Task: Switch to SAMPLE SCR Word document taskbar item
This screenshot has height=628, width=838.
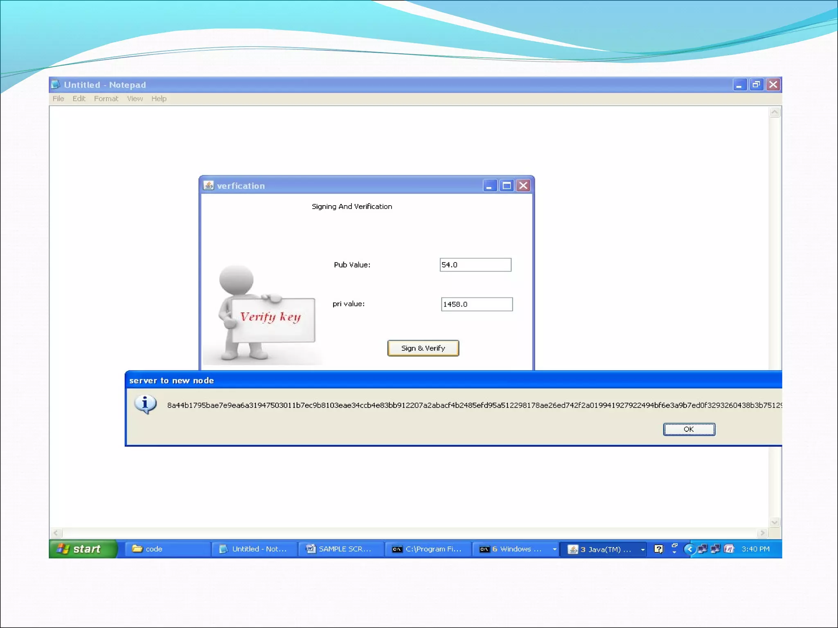Action: (340, 549)
